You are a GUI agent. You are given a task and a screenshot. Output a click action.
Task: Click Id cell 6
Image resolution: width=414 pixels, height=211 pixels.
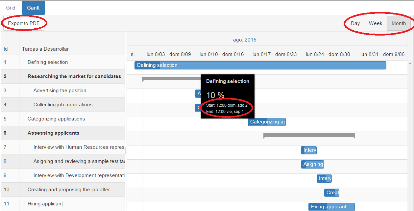[x=10, y=133]
